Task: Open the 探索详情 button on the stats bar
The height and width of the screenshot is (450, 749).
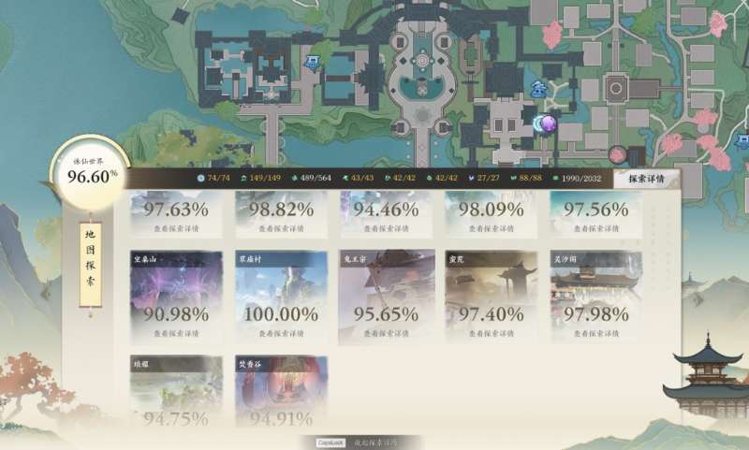Action: (646, 179)
